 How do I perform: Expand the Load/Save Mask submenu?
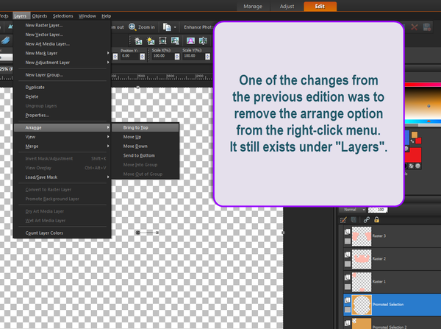[x=108, y=177]
